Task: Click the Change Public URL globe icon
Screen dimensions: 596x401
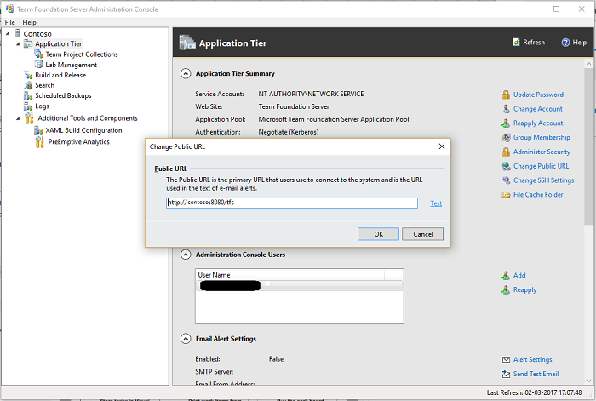Action: pyautogui.click(x=506, y=166)
